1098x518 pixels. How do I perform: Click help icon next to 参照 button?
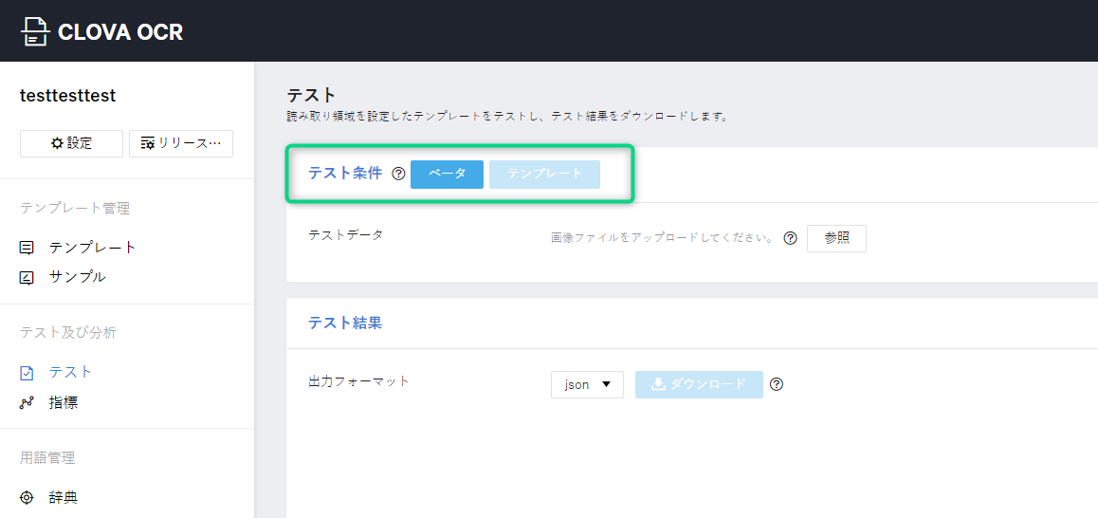tap(790, 238)
